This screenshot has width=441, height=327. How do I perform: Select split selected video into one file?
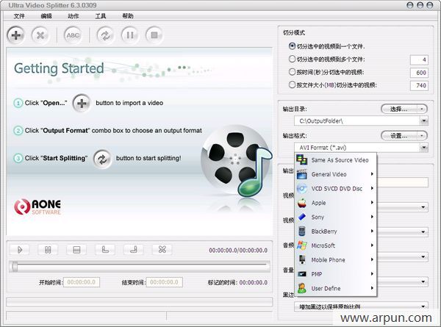pyautogui.click(x=293, y=46)
